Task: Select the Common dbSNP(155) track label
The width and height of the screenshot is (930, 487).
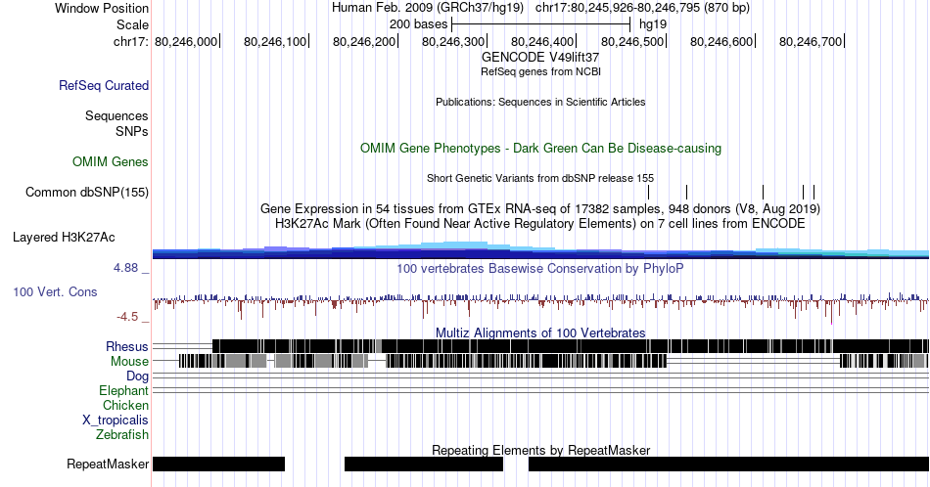Action: click(x=87, y=192)
